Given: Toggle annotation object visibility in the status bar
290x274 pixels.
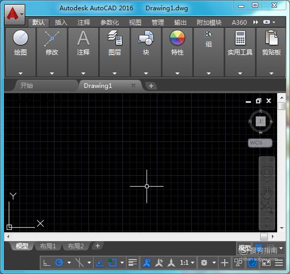Looking at the screenshot, I should click(147, 263).
